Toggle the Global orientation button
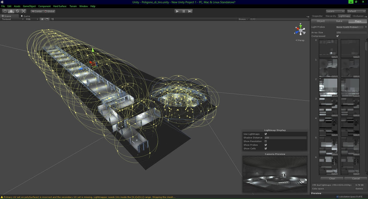Viewport: 368px width, 199px height. pos(49,11)
